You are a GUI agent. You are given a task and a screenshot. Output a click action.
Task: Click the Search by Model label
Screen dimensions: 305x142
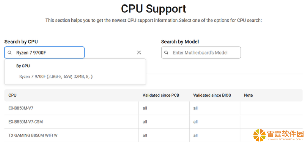pyautogui.click(x=180, y=42)
